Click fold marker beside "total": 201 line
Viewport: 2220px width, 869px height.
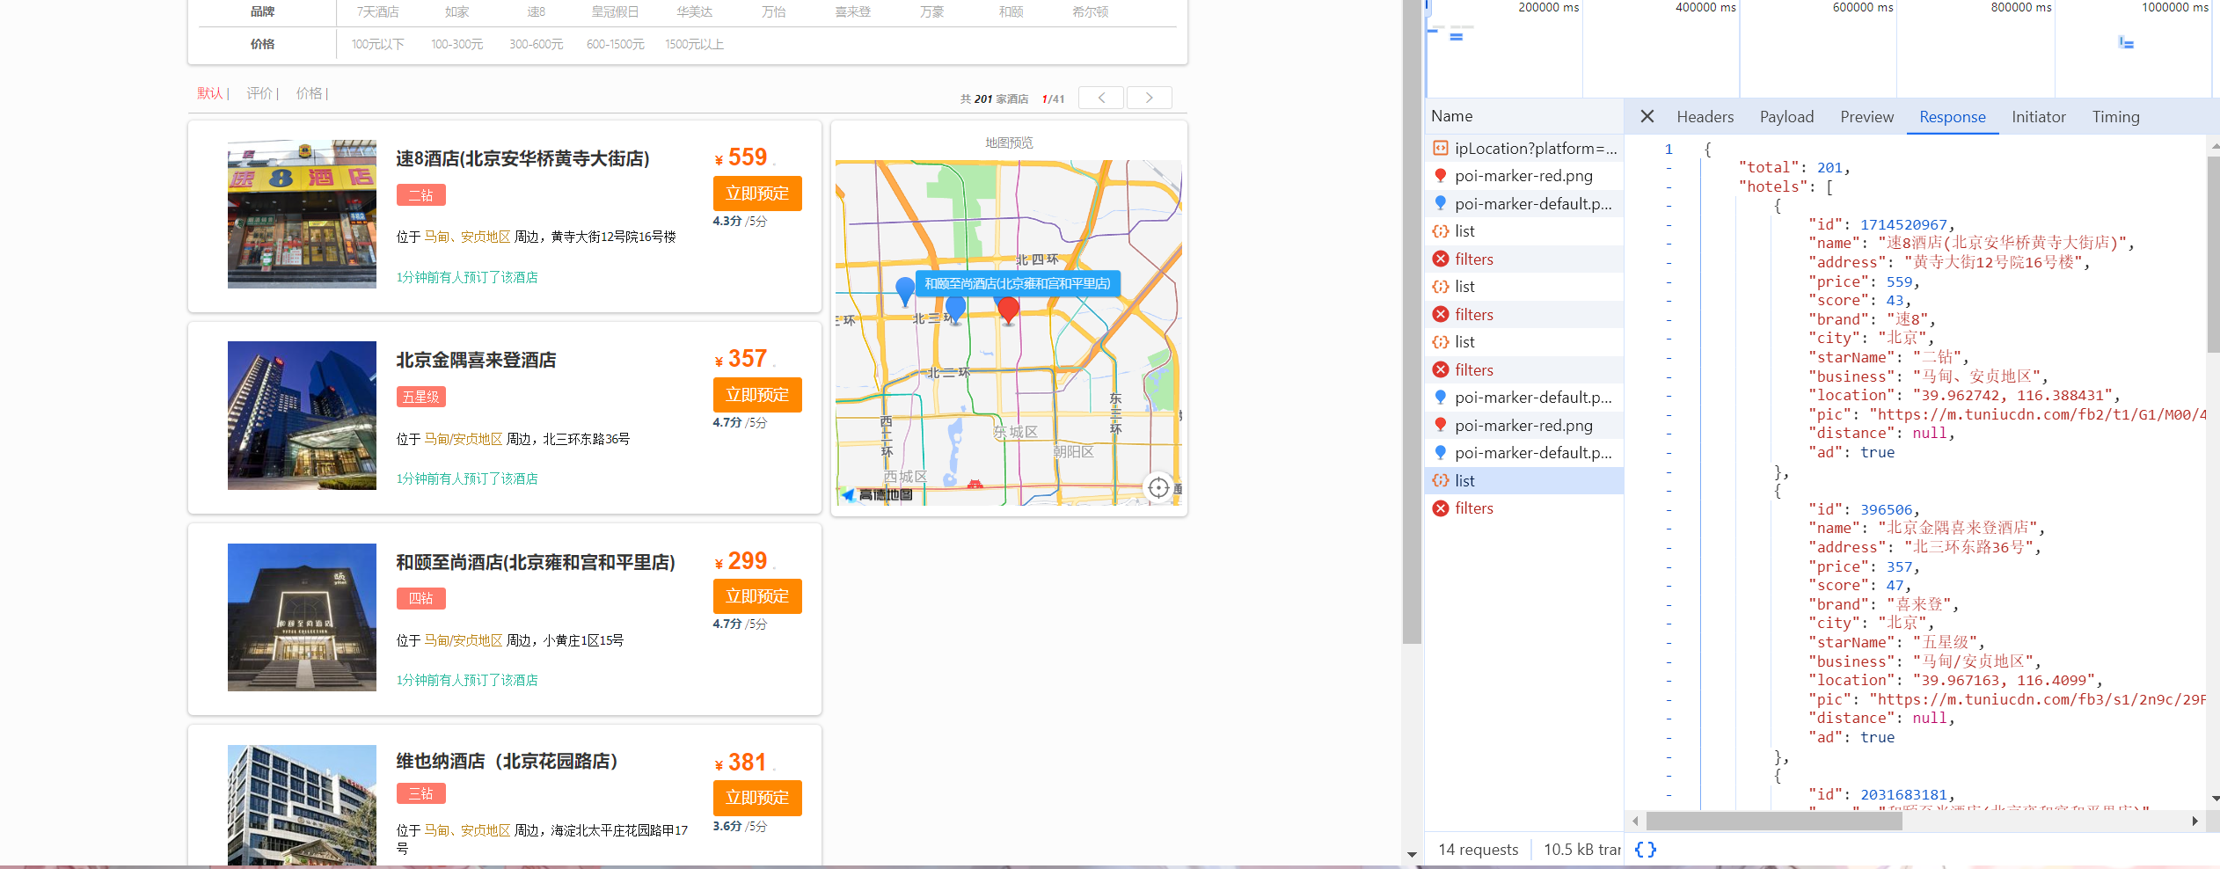coord(1669,167)
